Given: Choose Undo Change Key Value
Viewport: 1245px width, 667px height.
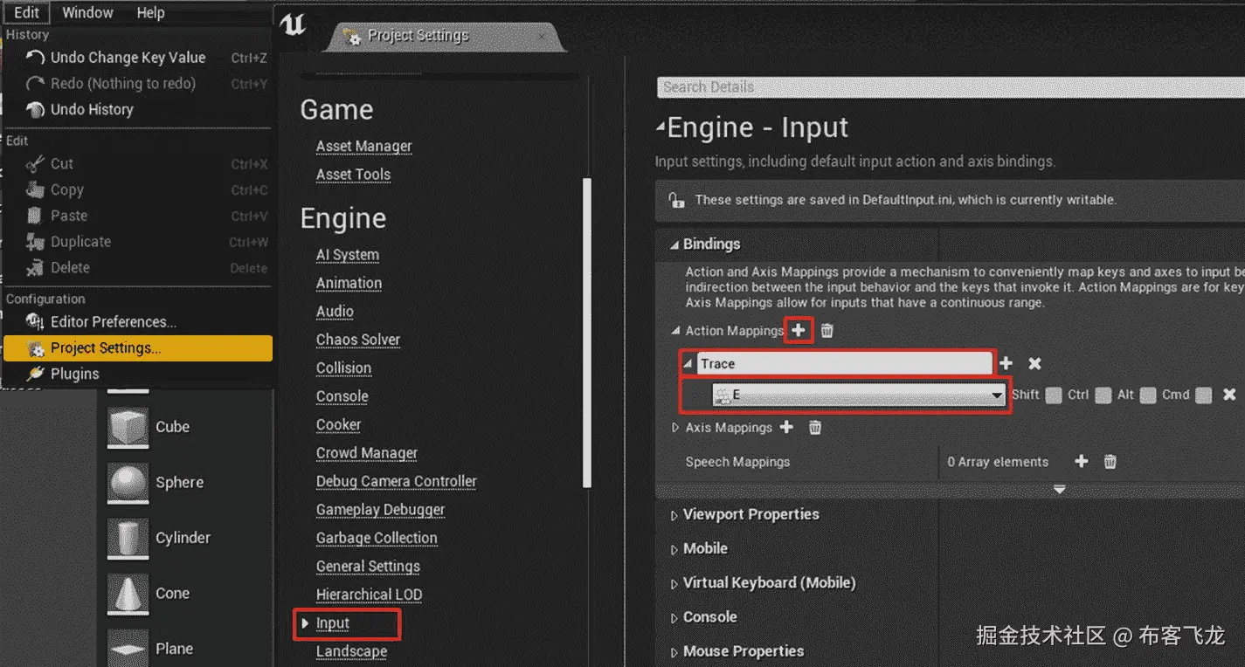Looking at the screenshot, I should tap(138, 58).
